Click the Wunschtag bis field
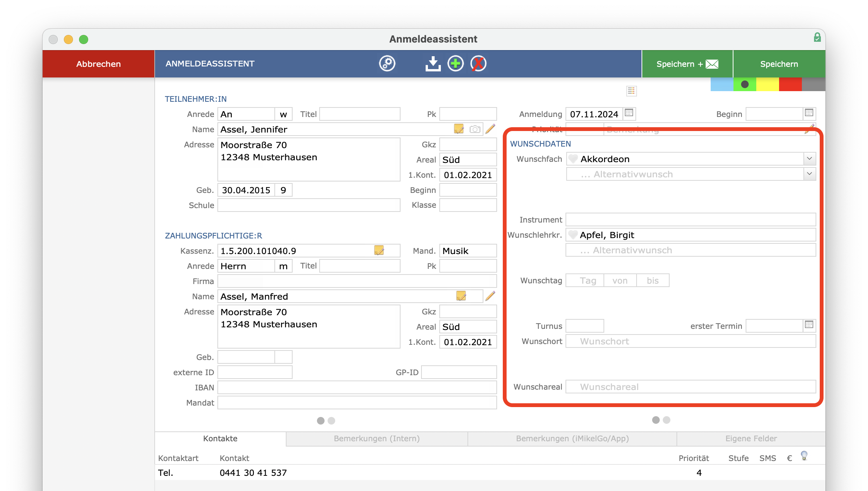The height and width of the screenshot is (491, 868). [x=653, y=280]
